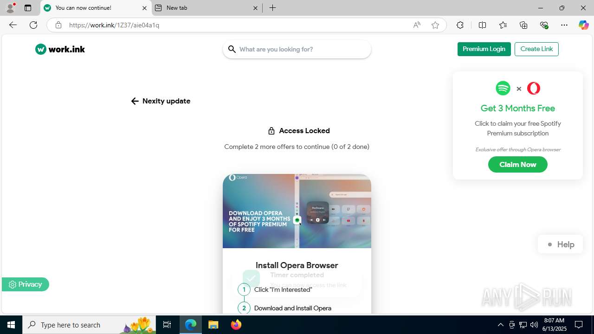Open Firefox taskbar icon
This screenshot has height=334, width=594.
tap(236, 325)
